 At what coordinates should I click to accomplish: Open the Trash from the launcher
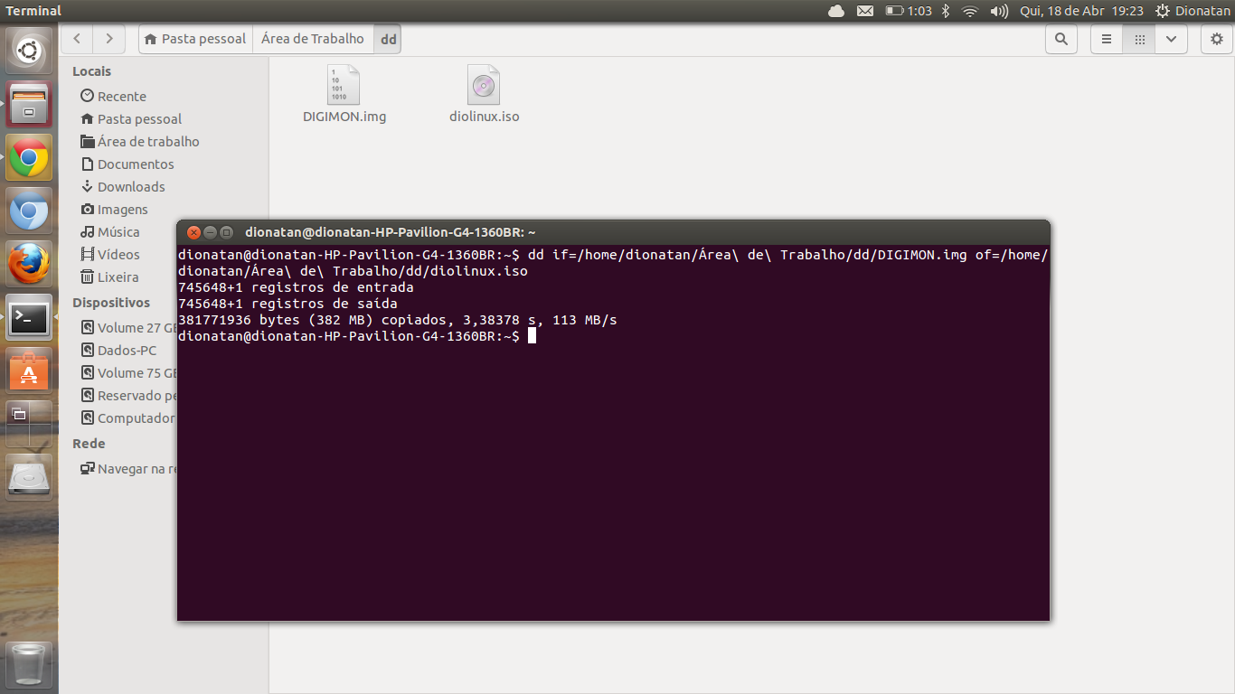click(x=28, y=662)
